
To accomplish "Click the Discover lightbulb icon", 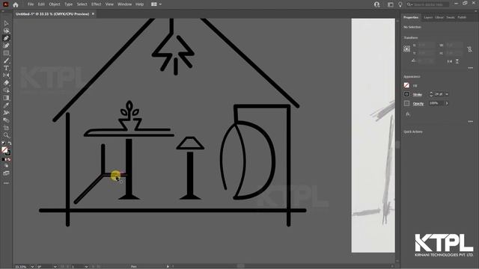I will coord(400,4).
